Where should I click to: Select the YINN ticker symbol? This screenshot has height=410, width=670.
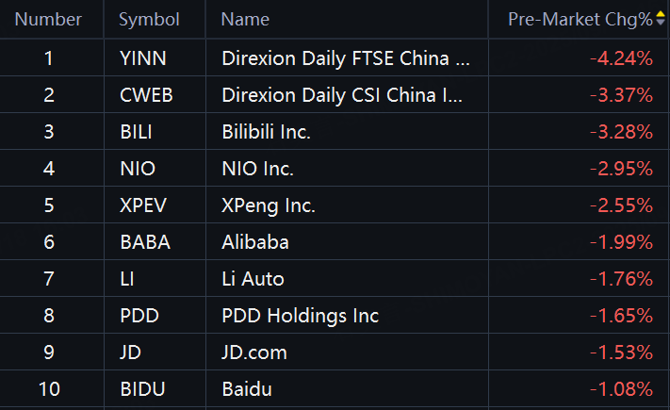click(143, 58)
